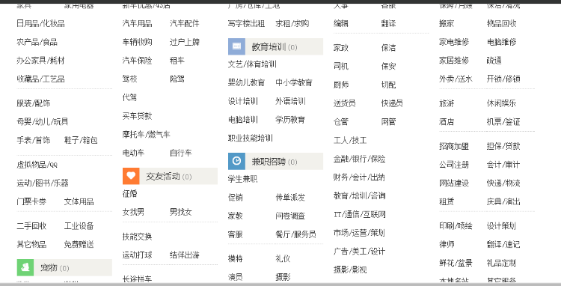Open the 汽车保险 category
This screenshot has height=286, width=561.
138,61
